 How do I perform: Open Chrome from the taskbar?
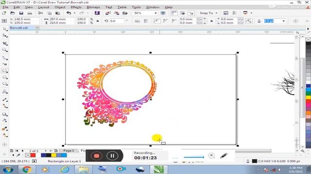click(x=27, y=170)
